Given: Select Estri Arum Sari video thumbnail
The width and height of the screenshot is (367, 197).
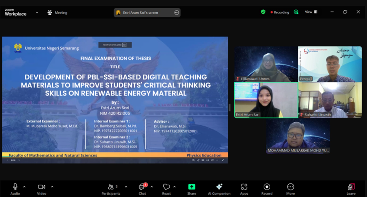Looking at the screenshot, I should (266, 100).
